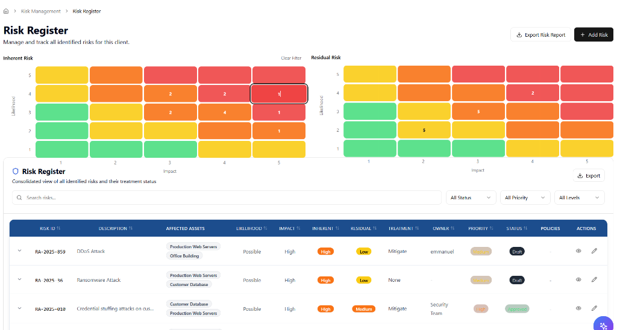View details of the Ransomware Attack risk

[578, 279]
